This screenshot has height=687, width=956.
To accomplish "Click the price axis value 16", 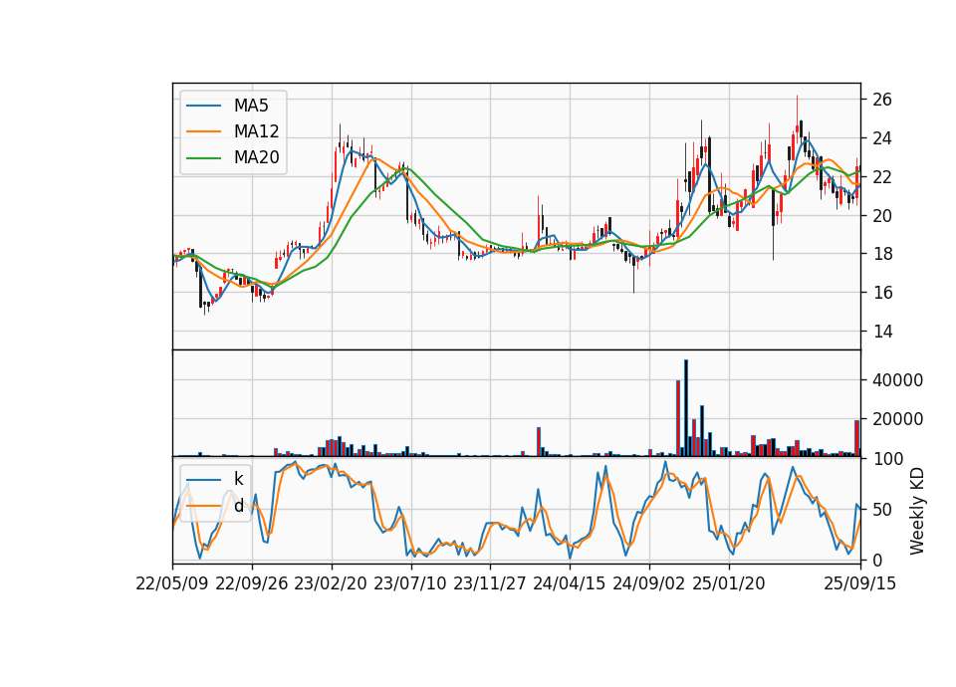I will click(881, 293).
